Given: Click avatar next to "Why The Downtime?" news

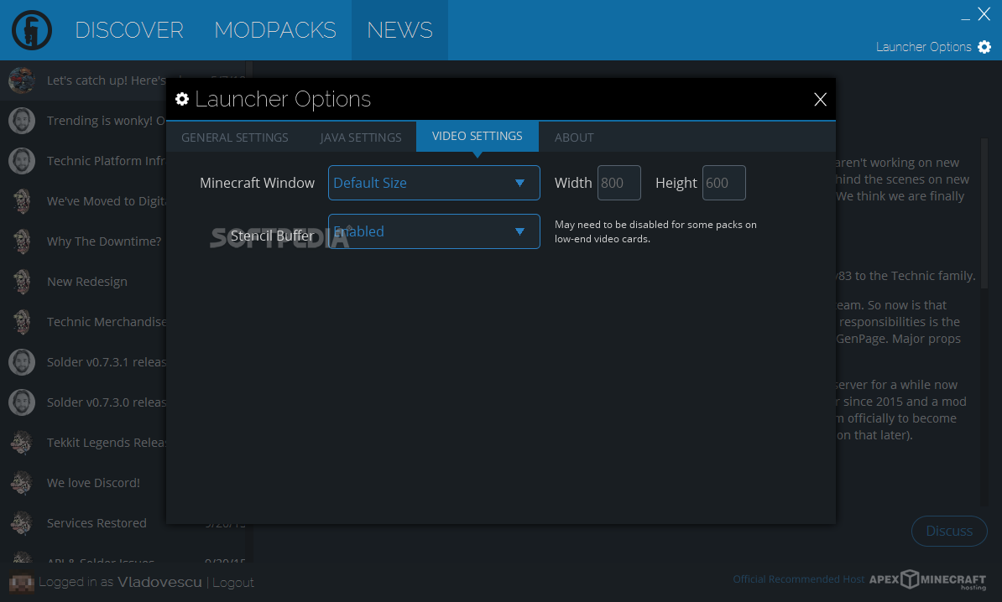Looking at the screenshot, I should pyautogui.click(x=22, y=241).
